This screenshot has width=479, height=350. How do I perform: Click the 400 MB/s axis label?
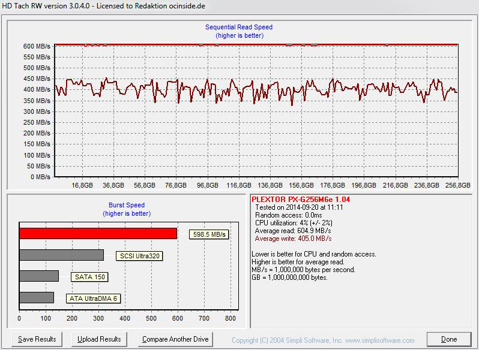point(37,90)
